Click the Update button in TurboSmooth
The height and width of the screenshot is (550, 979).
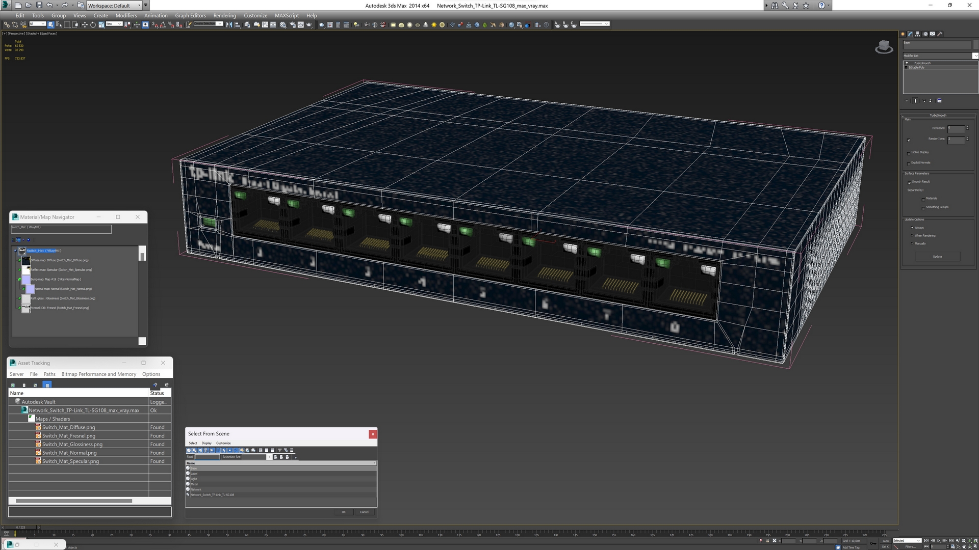pos(937,257)
